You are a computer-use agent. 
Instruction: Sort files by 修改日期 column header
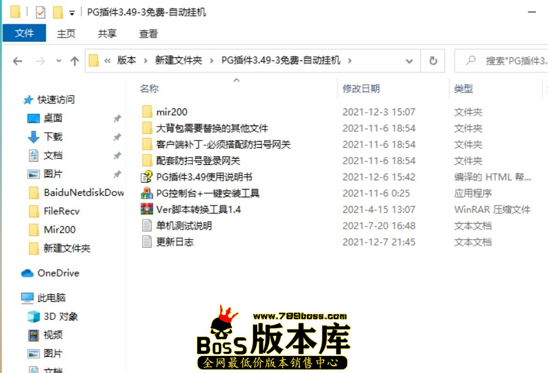tap(361, 89)
